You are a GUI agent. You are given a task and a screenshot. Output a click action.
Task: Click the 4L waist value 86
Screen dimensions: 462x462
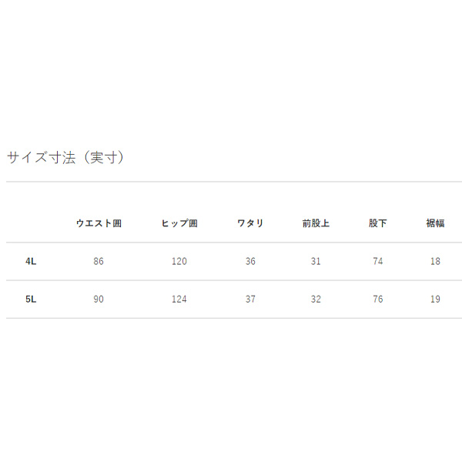[99, 262]
